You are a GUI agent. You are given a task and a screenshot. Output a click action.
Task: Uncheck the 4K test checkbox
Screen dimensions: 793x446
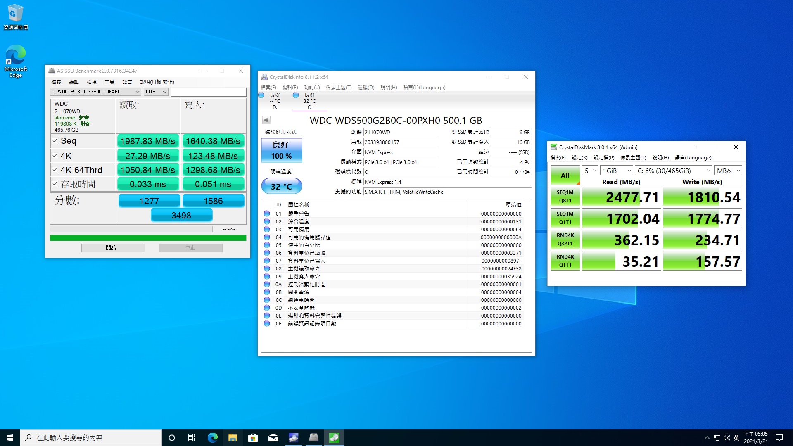click(x=55, y=156)
